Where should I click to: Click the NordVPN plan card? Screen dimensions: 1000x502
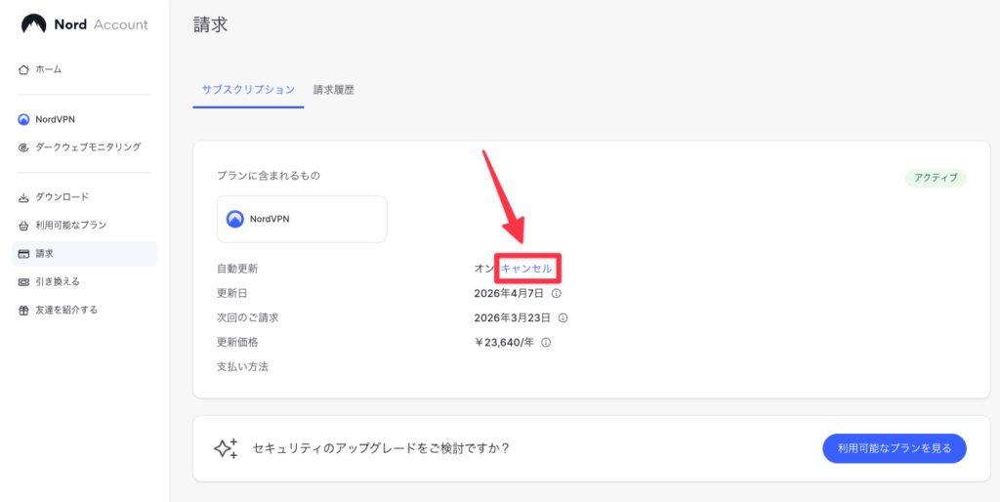[x=302, y=219]
